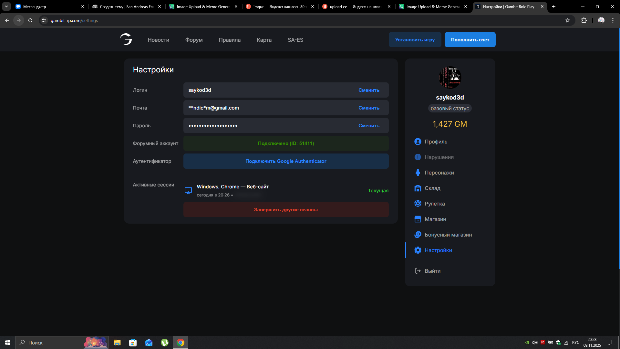Open the Склад section
Screen dimensions: 620x349
pyautogui.click(x=432, y=188)
